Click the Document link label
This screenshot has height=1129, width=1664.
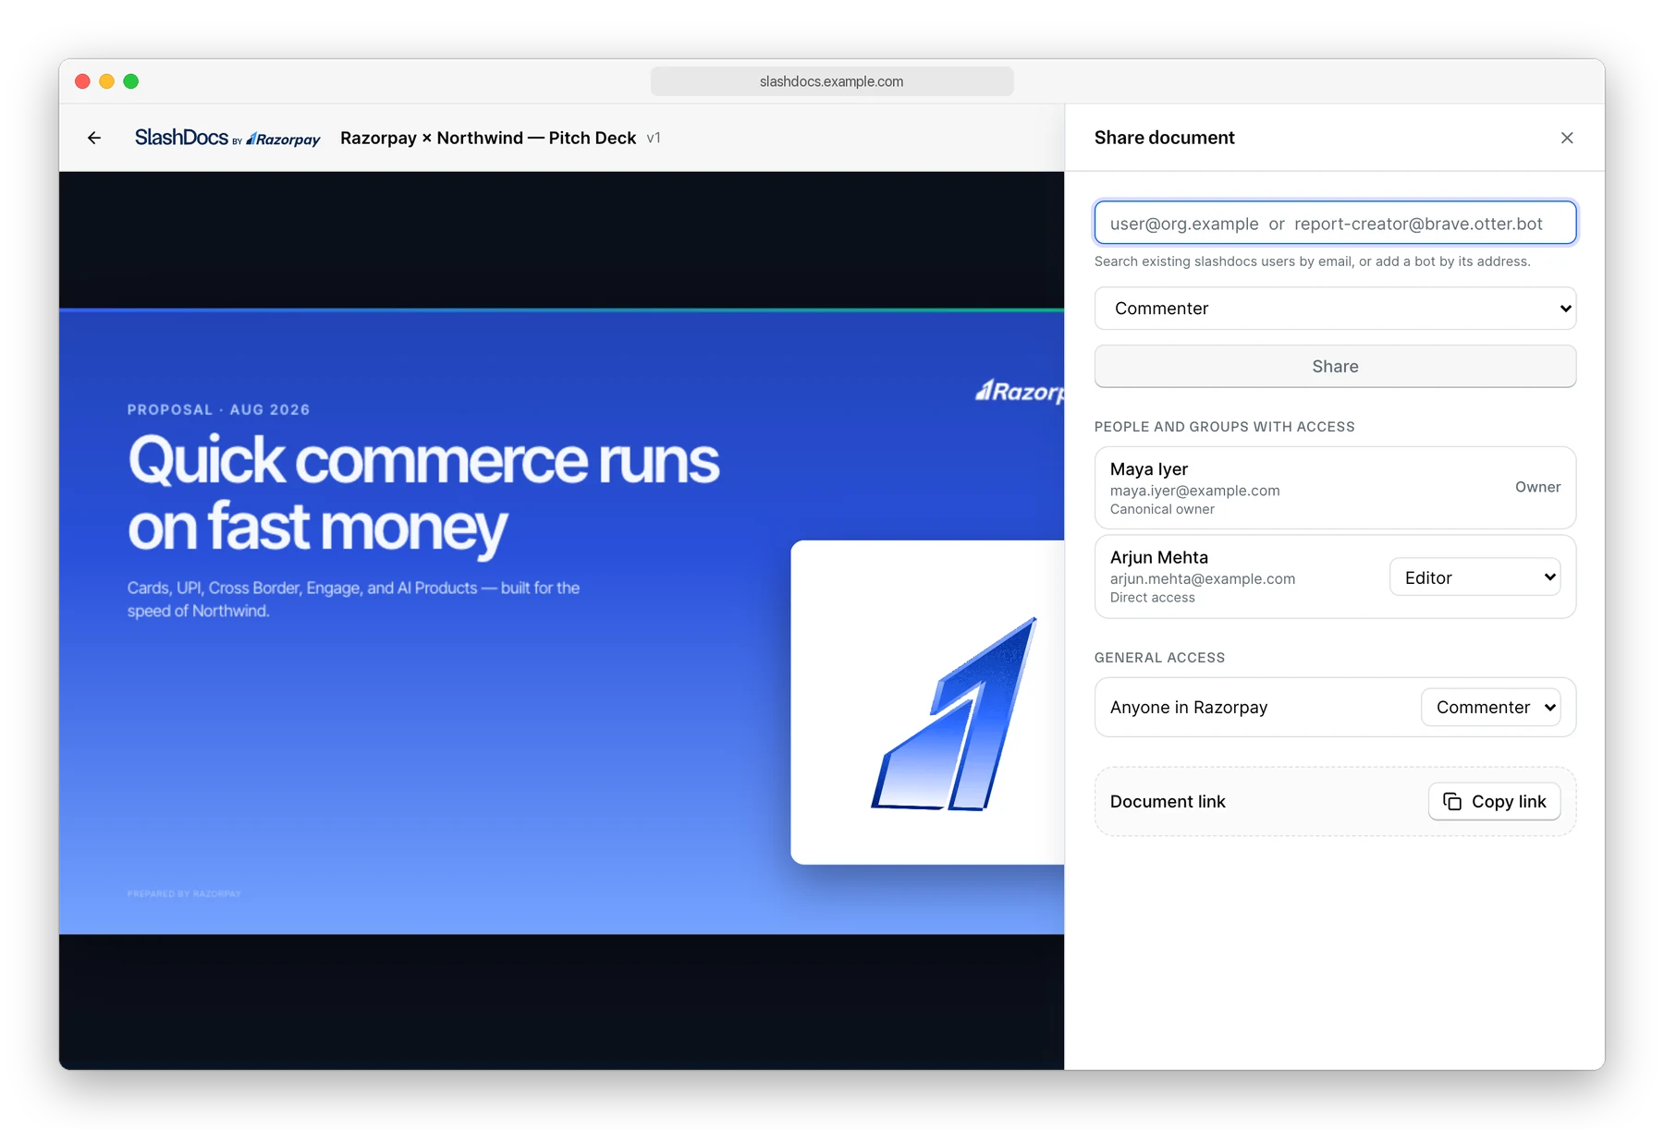[1167, 801]
